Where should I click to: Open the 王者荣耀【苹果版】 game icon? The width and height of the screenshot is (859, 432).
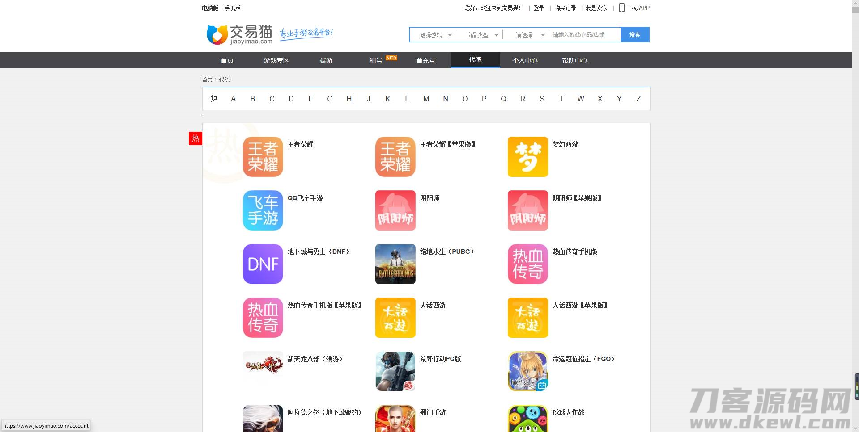coord(395,157)
